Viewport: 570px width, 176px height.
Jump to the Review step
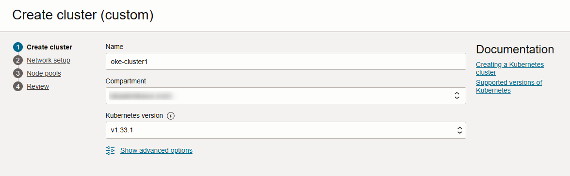[x=38, y=86]
